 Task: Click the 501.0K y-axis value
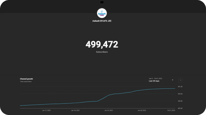coord(180,87)
